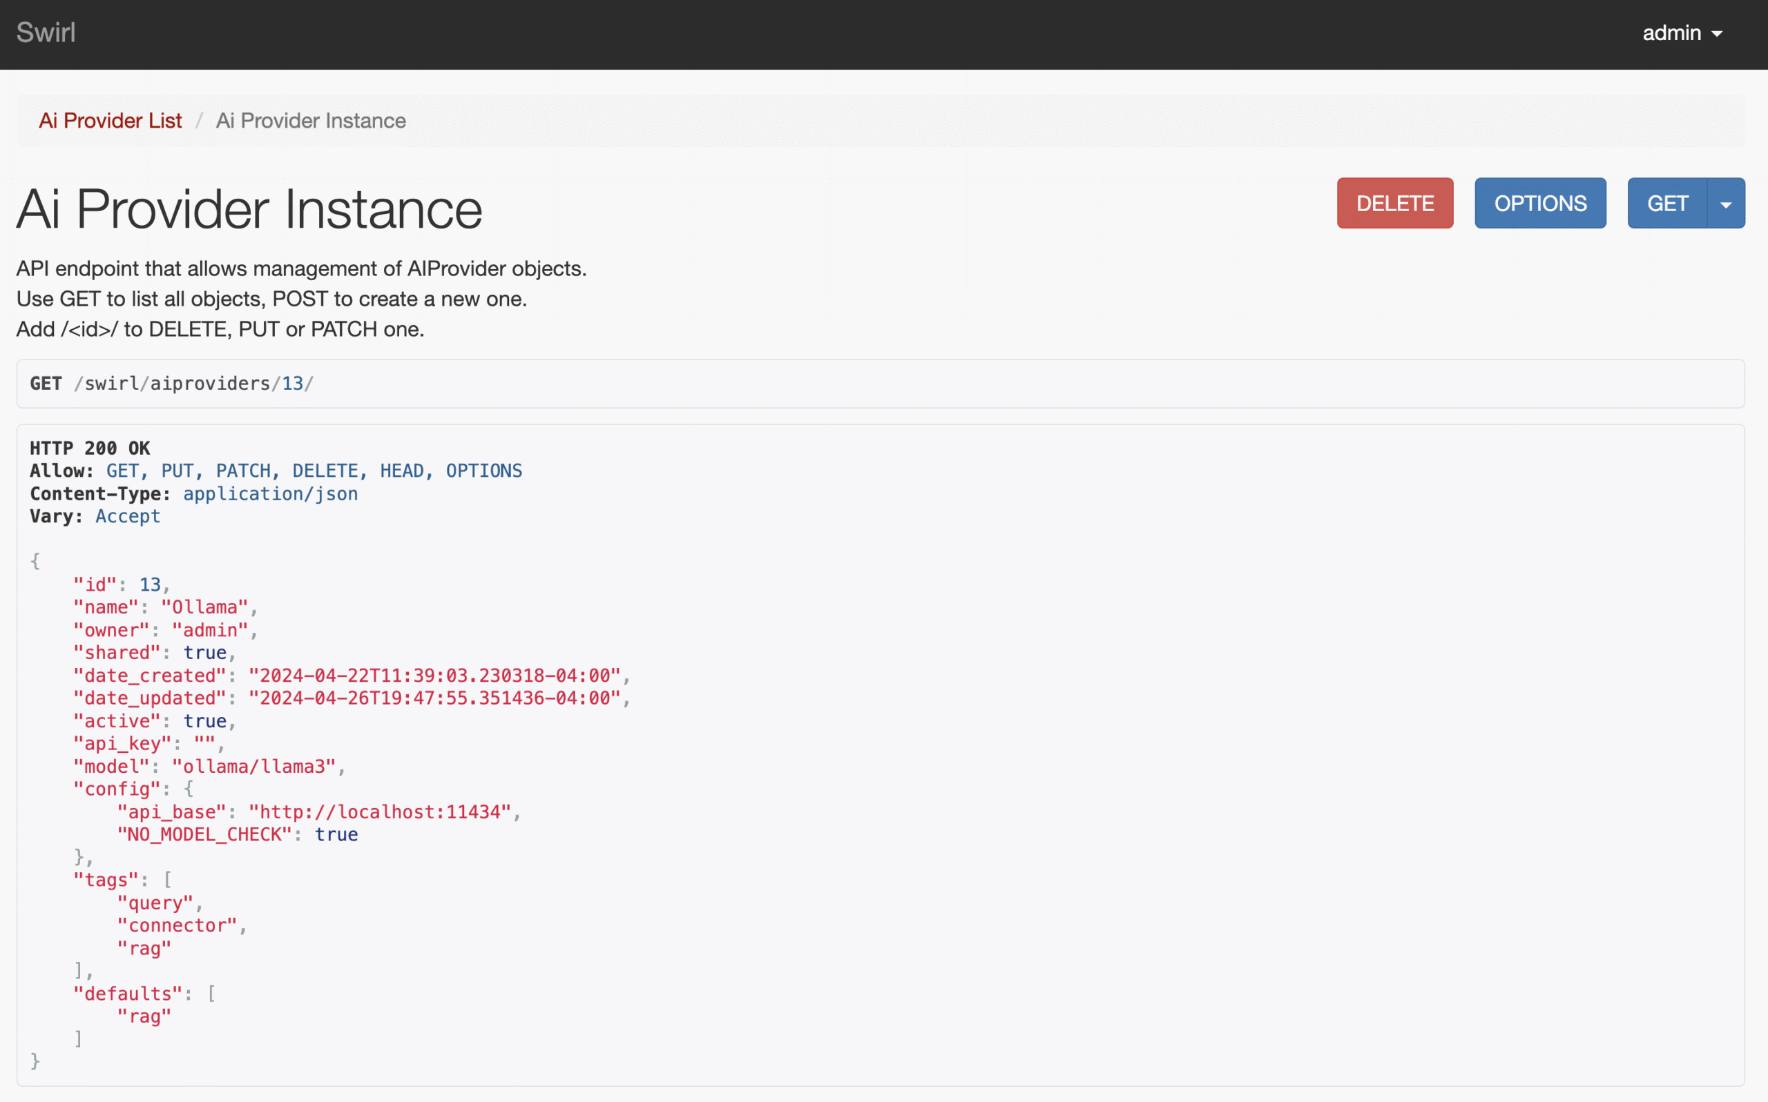Click the Ai Provider Instance breadcrumb
Viewport: 1768px width, 1102px height.
[311, 120]
